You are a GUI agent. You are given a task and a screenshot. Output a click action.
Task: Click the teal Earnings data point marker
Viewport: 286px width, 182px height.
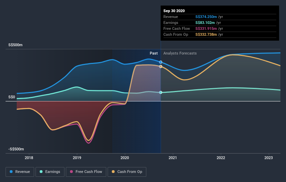161,92
